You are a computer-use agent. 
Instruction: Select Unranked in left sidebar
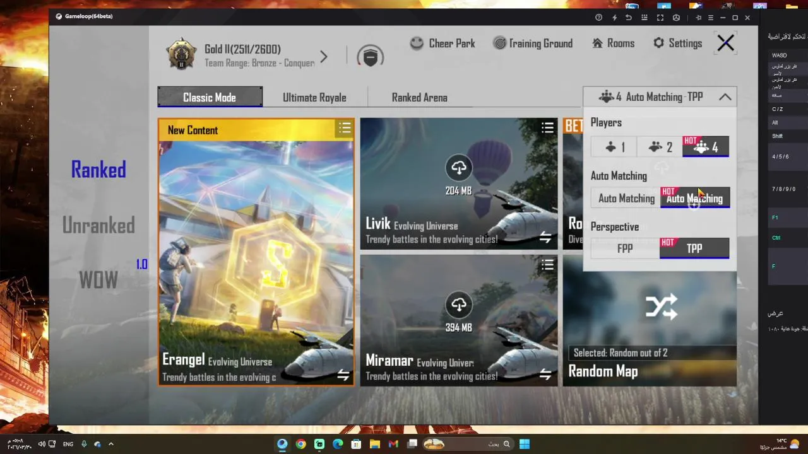point(98,225)
